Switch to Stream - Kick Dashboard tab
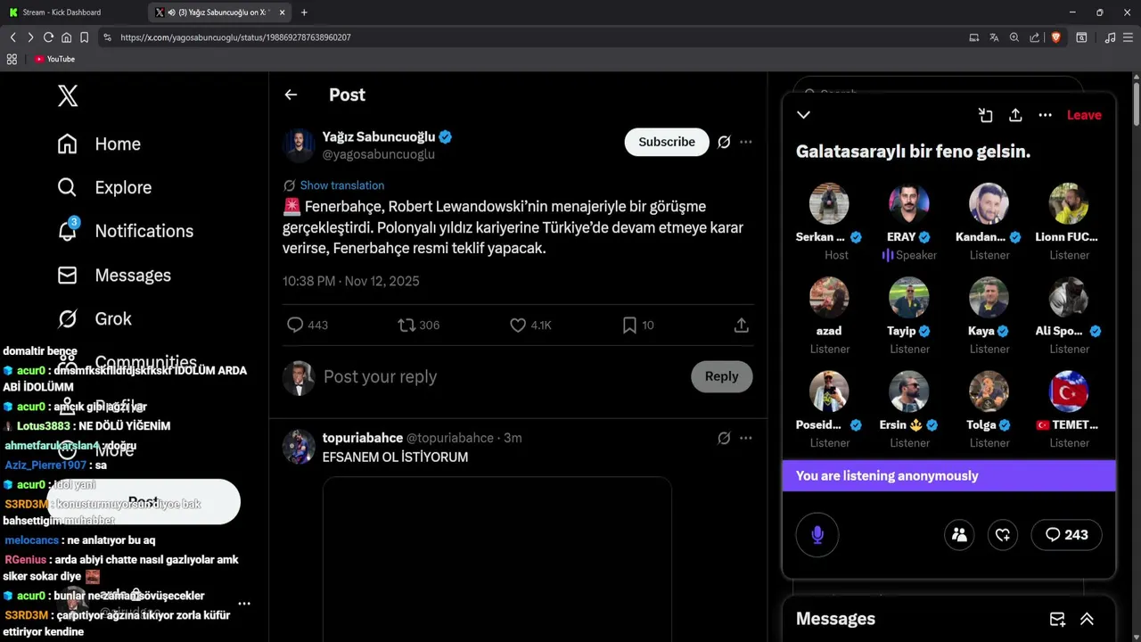This screenshot has width=1141, height=642. pos(71,12)
